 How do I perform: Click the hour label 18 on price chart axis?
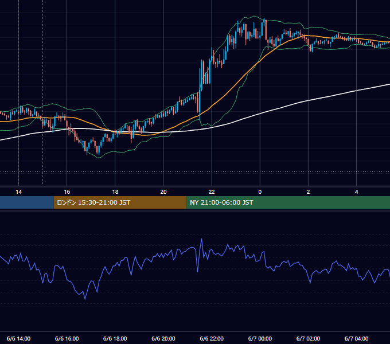click(115, 192)
